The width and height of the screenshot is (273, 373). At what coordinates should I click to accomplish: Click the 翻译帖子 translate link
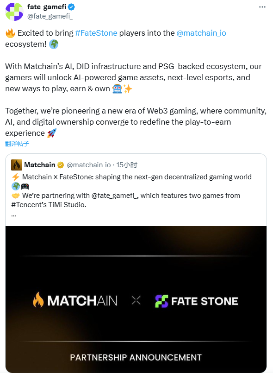click(x=17, y=144)
